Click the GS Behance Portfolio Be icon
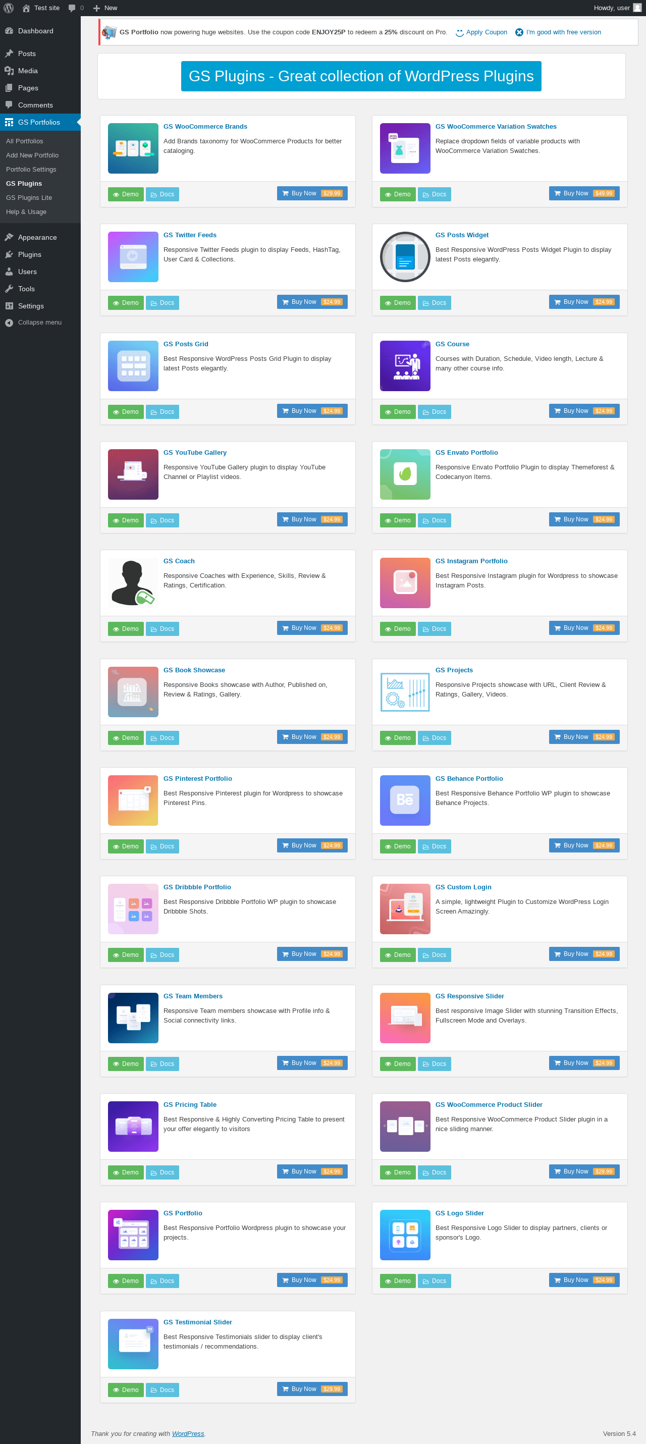This screenshot has width=646, height=1444. tap(405, 800)
